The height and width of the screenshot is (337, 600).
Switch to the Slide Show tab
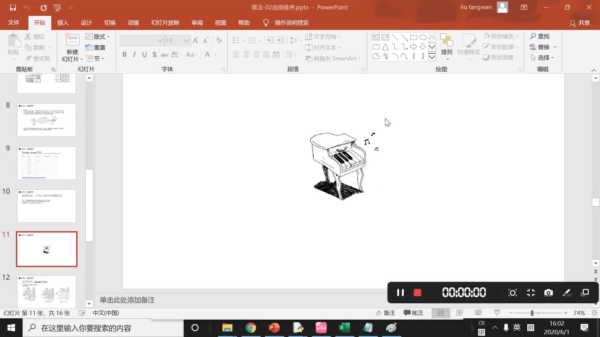165,23
